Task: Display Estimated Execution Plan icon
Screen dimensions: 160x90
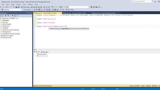Action: (37, 10)
